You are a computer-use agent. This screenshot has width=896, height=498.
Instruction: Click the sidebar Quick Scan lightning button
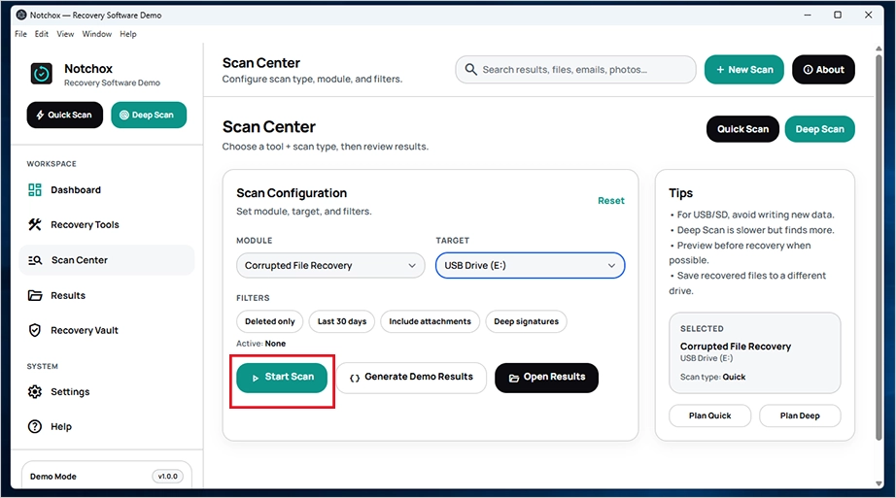click(x=64, y=115)
